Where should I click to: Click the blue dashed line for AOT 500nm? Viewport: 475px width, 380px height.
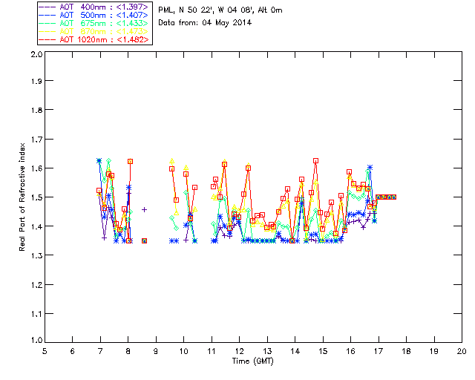click(47, 15)
